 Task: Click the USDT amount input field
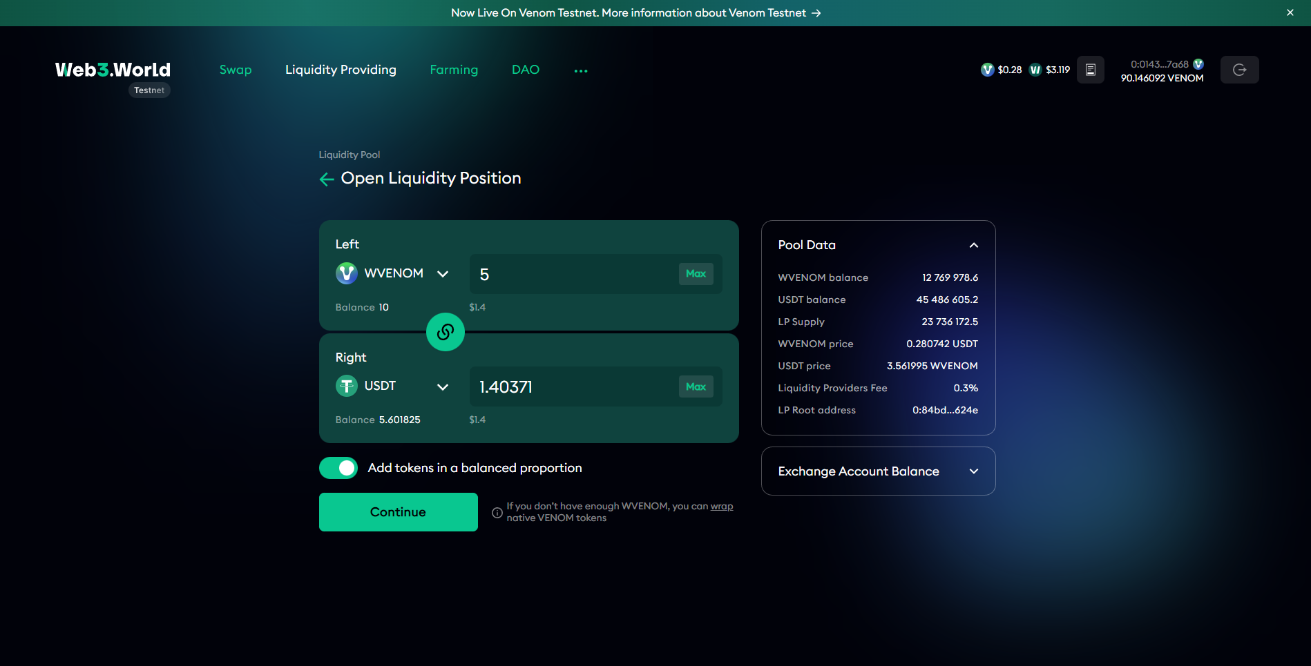pos(573,387)
